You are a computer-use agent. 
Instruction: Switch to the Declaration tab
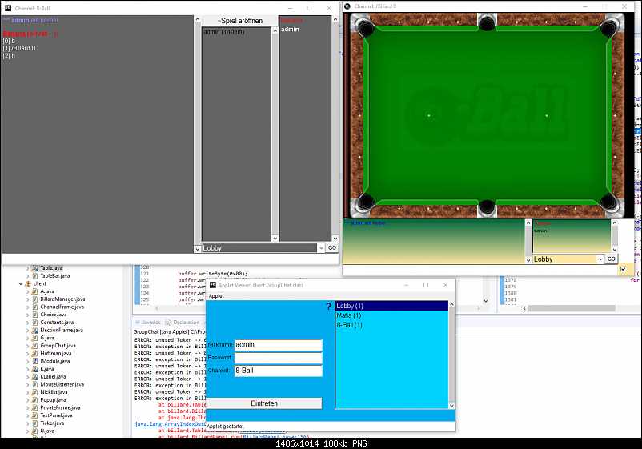pos(185,323)
